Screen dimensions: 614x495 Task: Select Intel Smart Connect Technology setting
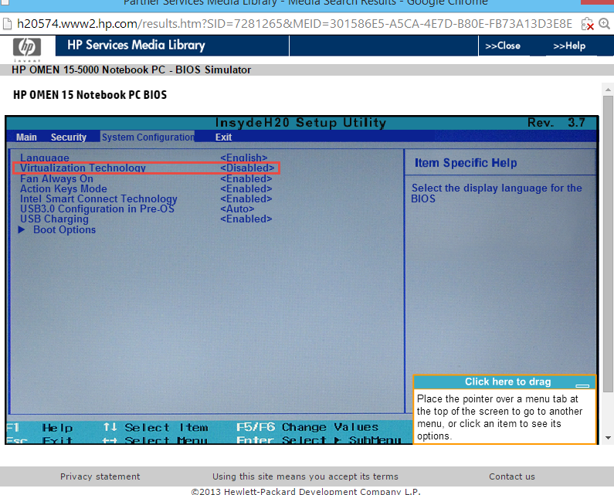coord(99,199)
